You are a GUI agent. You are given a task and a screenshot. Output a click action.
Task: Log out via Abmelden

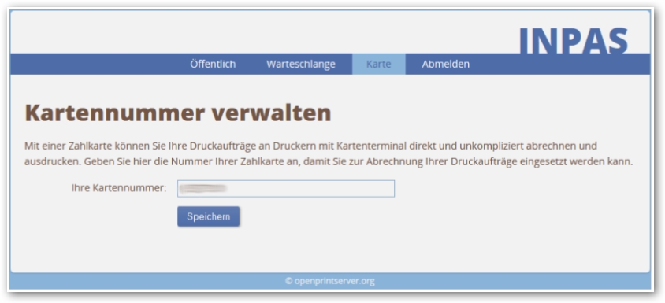click(445, 64)
